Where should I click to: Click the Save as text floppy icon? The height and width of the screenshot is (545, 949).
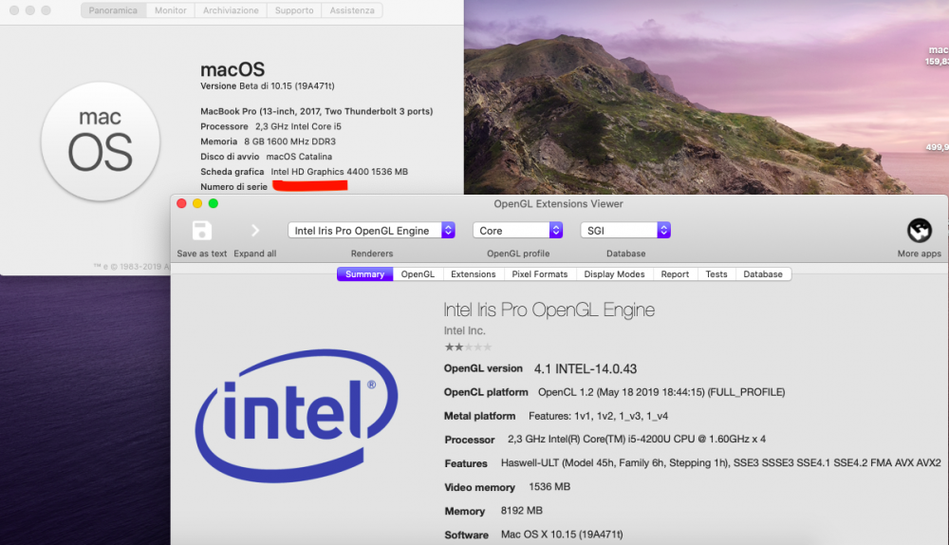201,231
